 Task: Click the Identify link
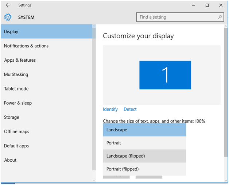coord(110,109)
